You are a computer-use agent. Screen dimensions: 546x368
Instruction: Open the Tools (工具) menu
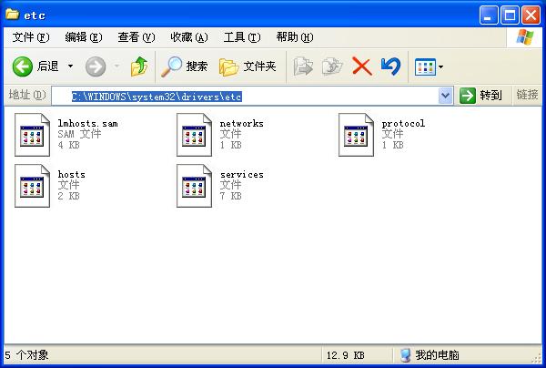[240, 37]
